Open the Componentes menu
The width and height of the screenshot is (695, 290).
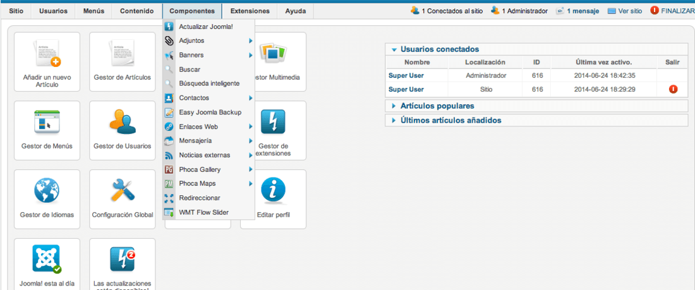pyautogui.click(x=192, y=11)
